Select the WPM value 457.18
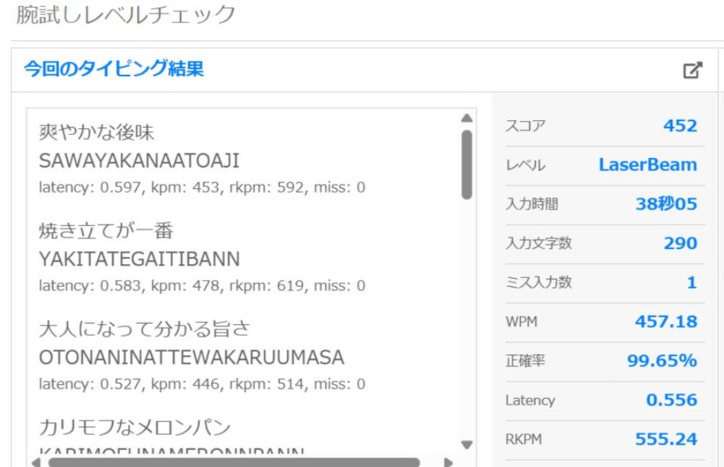This screenshot has width=724, height=467. coord(666,321)
